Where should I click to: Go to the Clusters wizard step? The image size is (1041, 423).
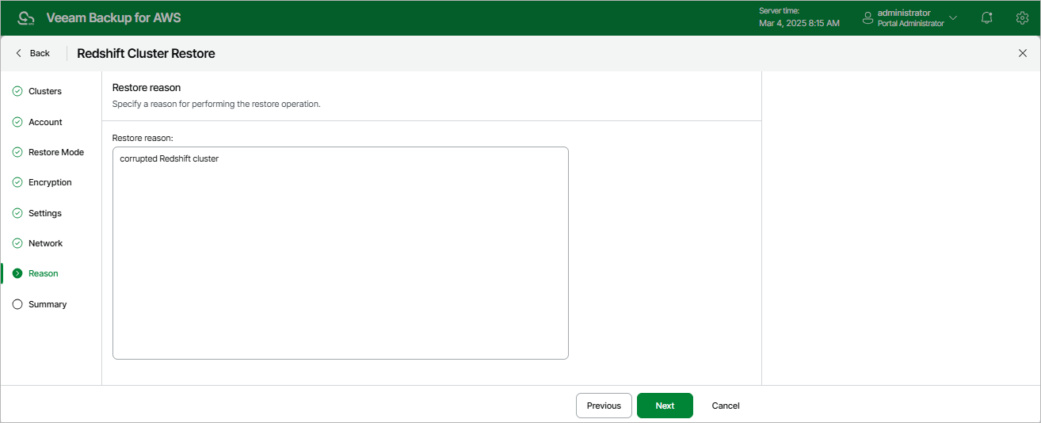(x=45, y=91)
